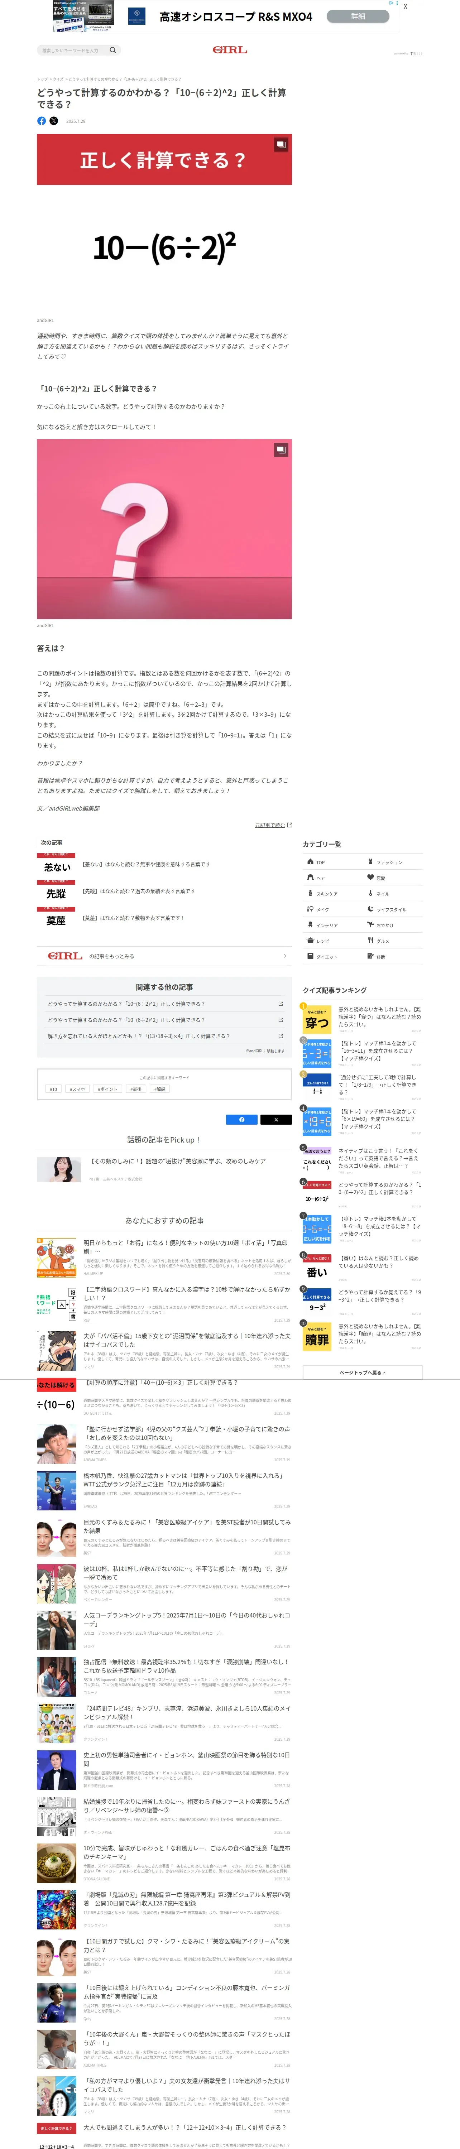Open ranking item 1/8÷1/9 quiz

tap(362, 1087)
